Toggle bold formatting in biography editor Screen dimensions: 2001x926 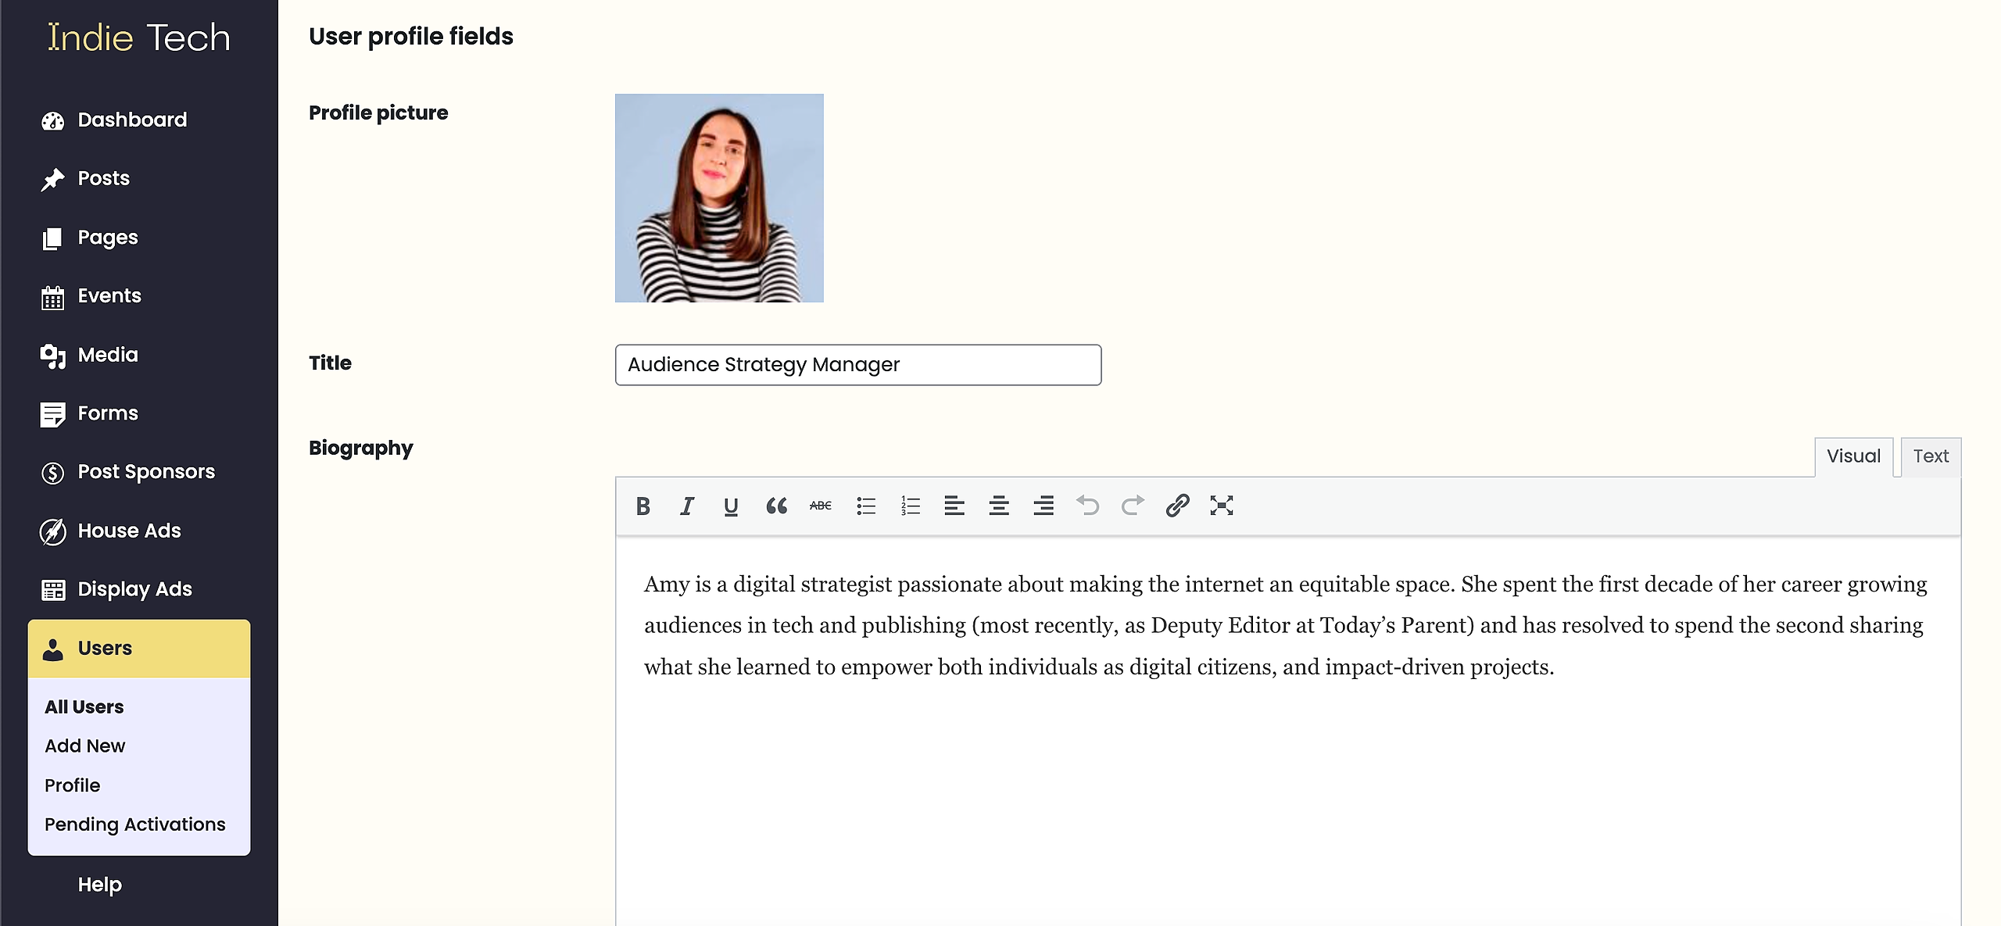643,506
